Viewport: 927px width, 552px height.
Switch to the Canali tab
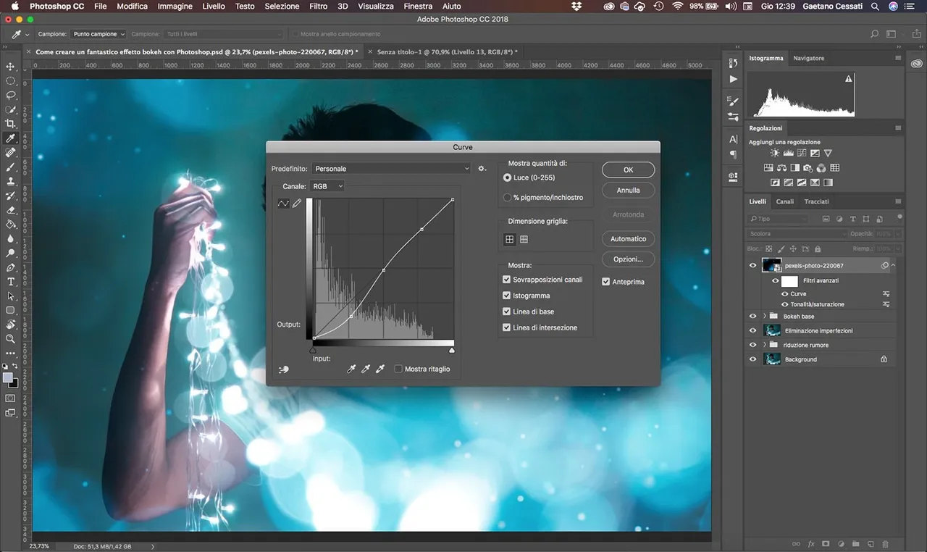[785, 201]
